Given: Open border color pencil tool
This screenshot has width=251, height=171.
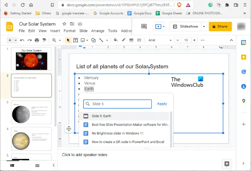Looking at the screenshot, I should click(x=124, y=40).
